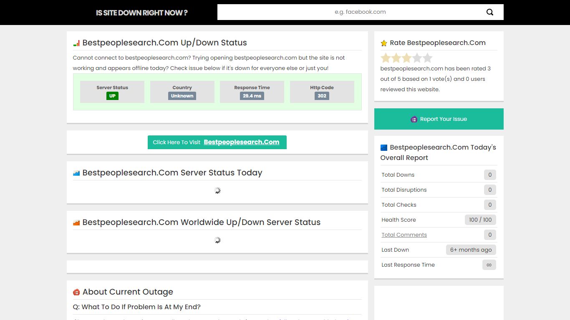Click the chart icon beside Server Status Today
Viewport: 570px width, 320px height.
pos(76,173)
